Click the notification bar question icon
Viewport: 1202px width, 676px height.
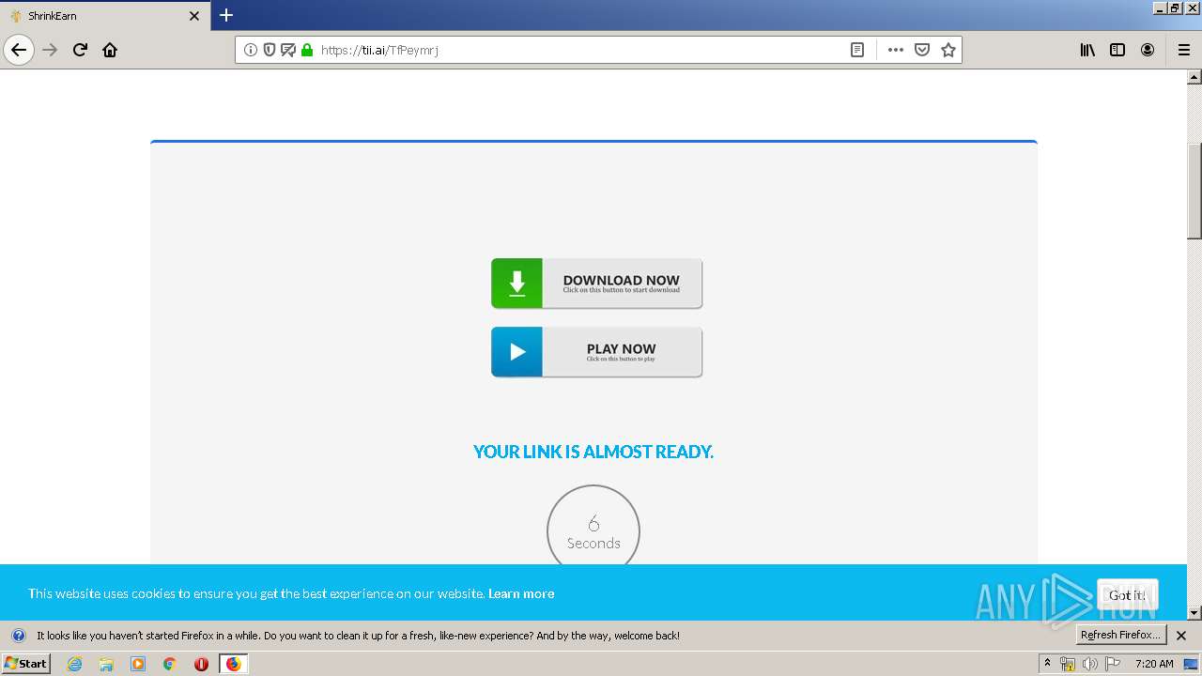coord(18,636)
